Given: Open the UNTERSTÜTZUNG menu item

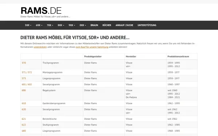Looking at the screenshot, I should click(147, 25).
